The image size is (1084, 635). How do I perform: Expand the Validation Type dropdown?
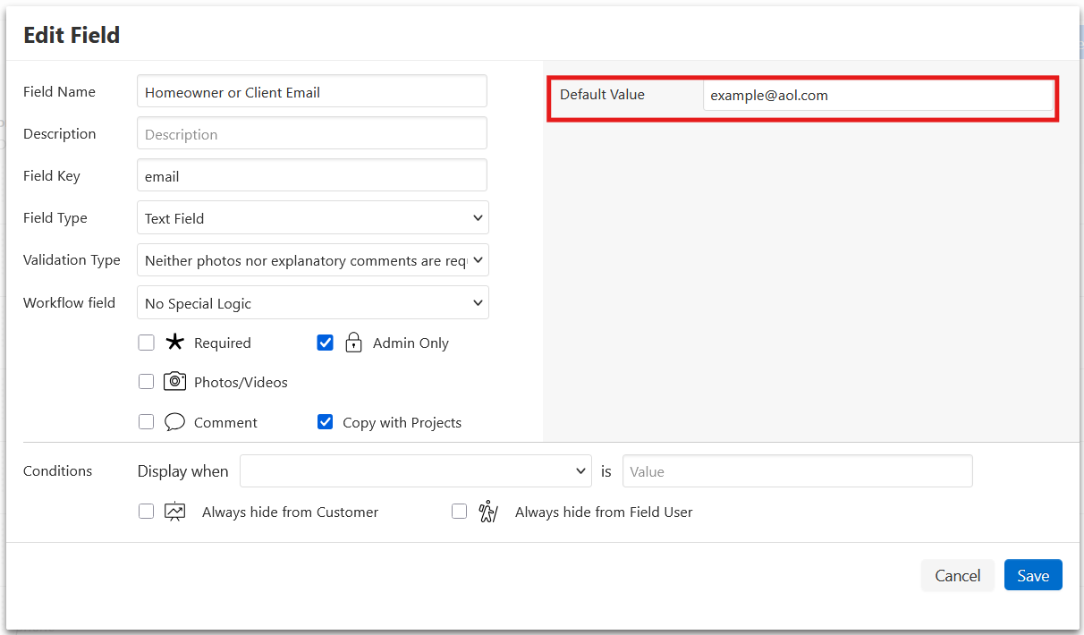(312, 260)
